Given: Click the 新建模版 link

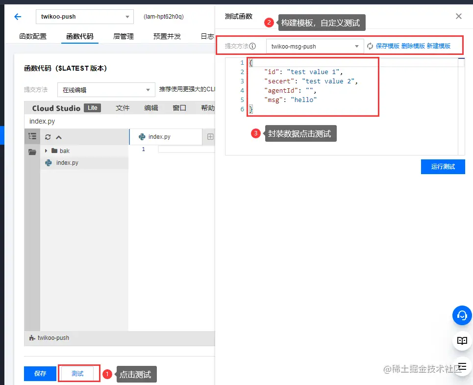Looking at the screenshot, I should (438, 46).
